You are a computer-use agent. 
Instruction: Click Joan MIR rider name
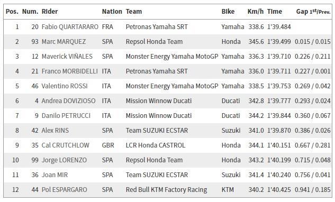55,175
